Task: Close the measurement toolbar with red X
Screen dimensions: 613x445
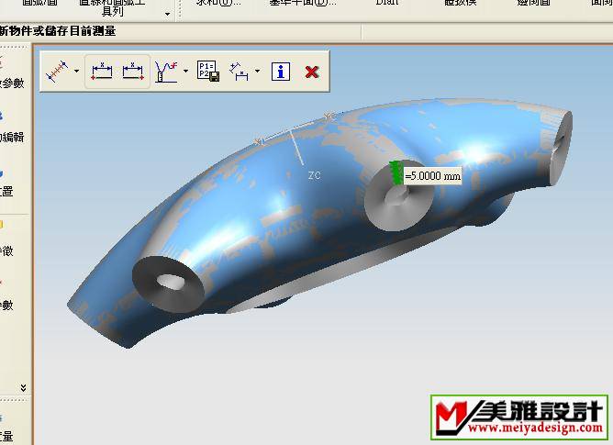Action: click(x=312, y=72)
